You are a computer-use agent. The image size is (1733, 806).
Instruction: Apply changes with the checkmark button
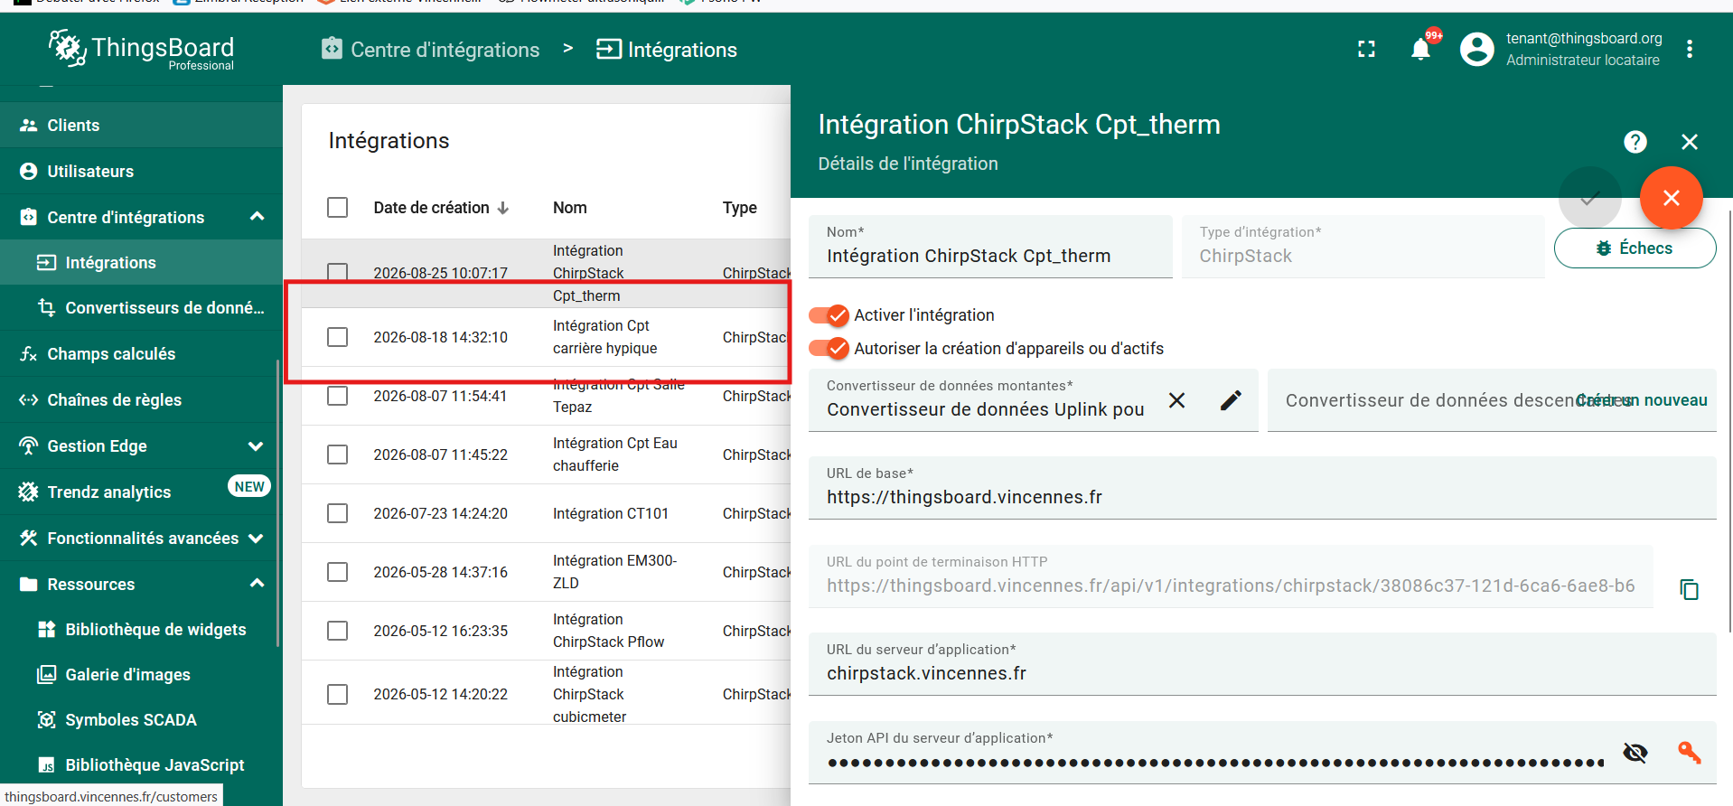click(1590, 198)
